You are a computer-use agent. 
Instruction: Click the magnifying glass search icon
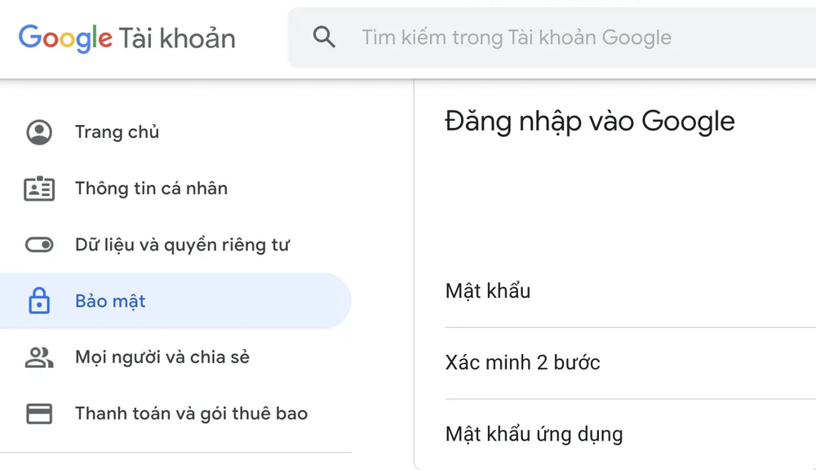pyautogui.click(x=324, y=37)
